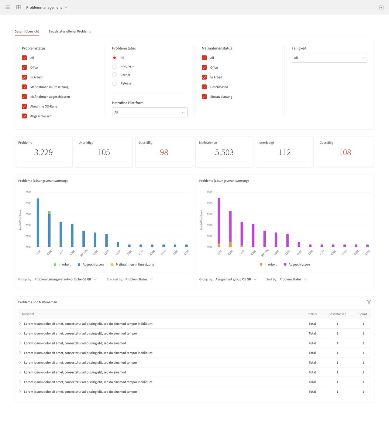The height and width of the screenshot is (427, 389).
Task: Open the Stacked by Problem Status dropdown
Action: pyautogui.click(x=139, y=280)
